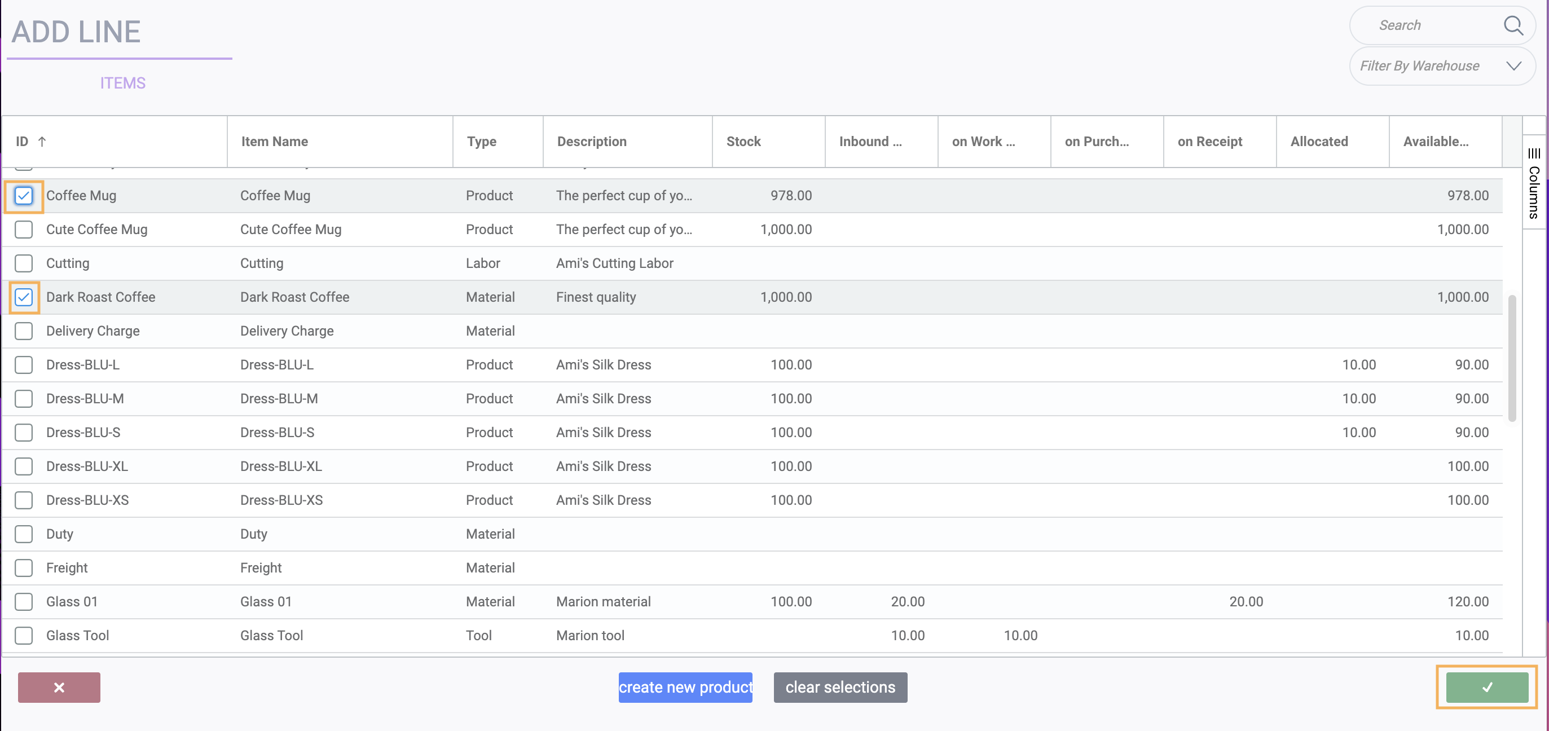Switch to the ITEMS tab
The width and height of the screenshot is (1549, 731).
(x=122, y=83)
